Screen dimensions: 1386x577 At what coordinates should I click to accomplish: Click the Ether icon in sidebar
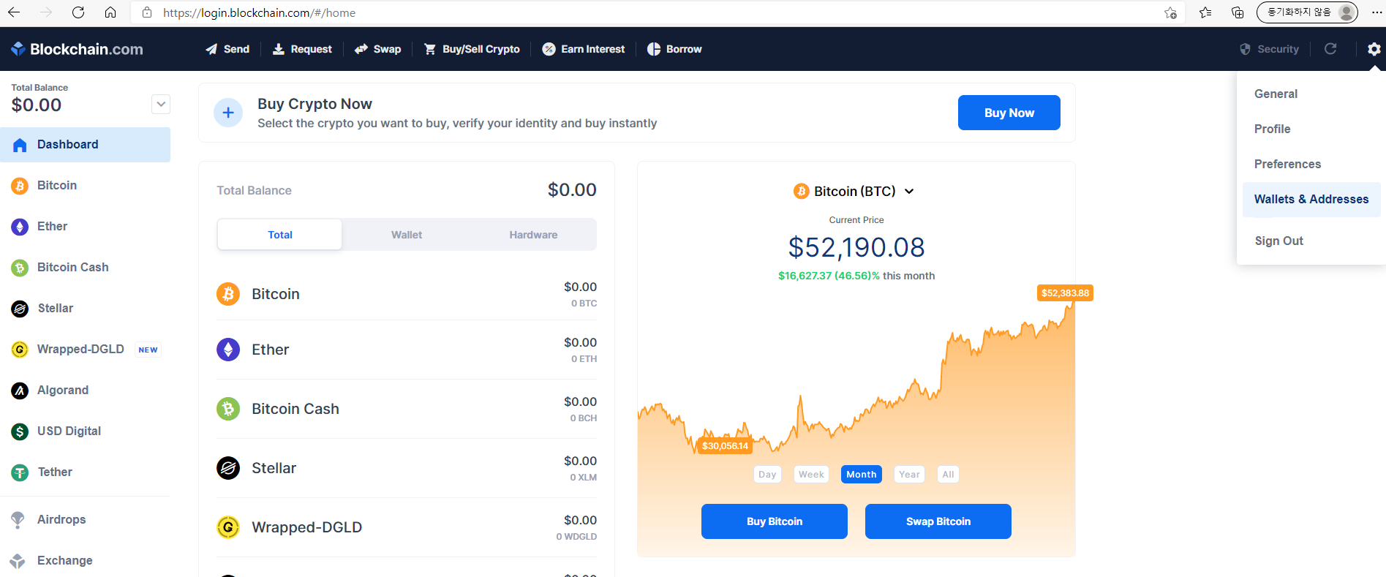[x=20, y=227]
